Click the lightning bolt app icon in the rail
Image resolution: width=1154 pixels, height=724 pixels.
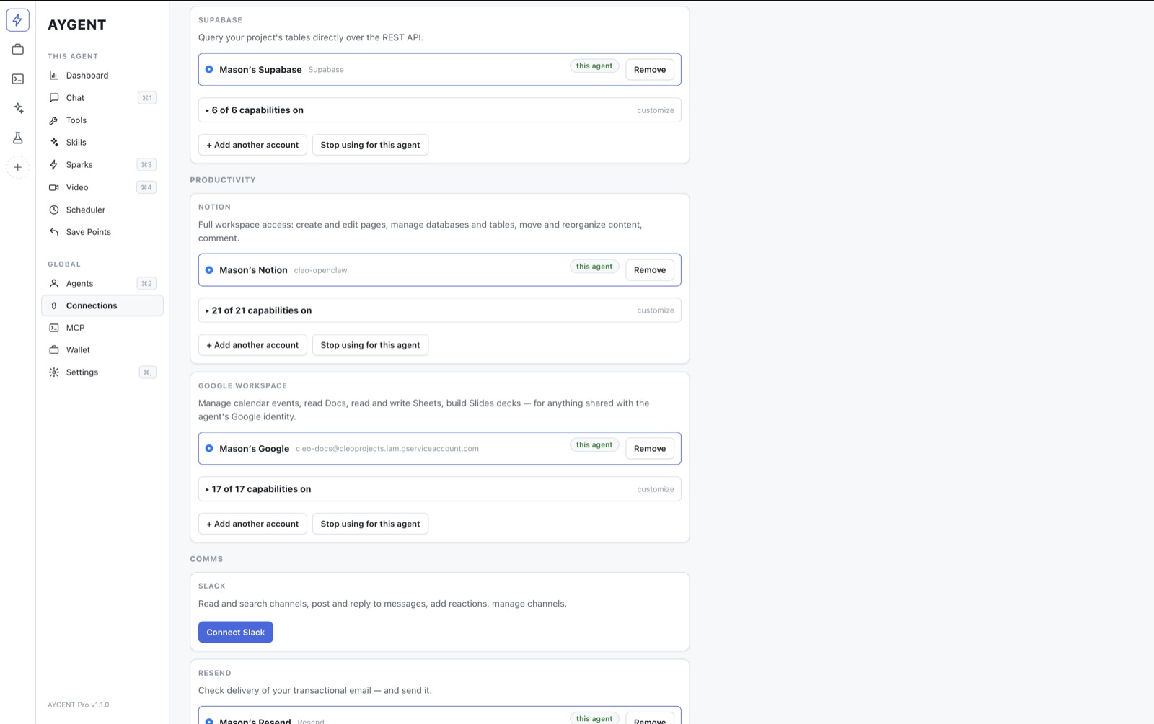coord(18,20)
